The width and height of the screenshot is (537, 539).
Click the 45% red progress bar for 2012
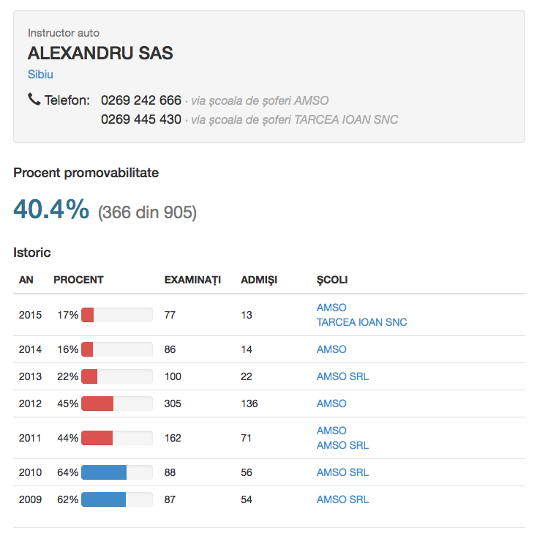(x=117, y=404)
